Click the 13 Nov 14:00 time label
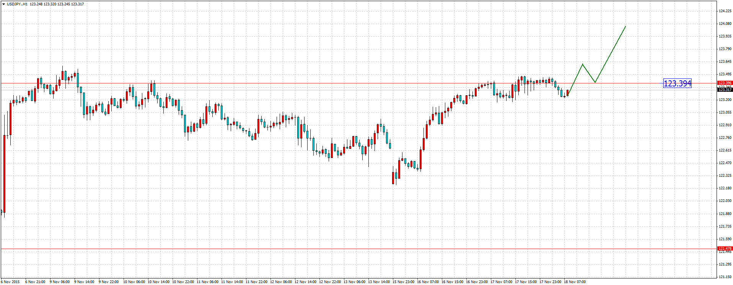Image resolution: width=733 pixels, height=285 pixels. pyautogui.click(x=379, y=282)
